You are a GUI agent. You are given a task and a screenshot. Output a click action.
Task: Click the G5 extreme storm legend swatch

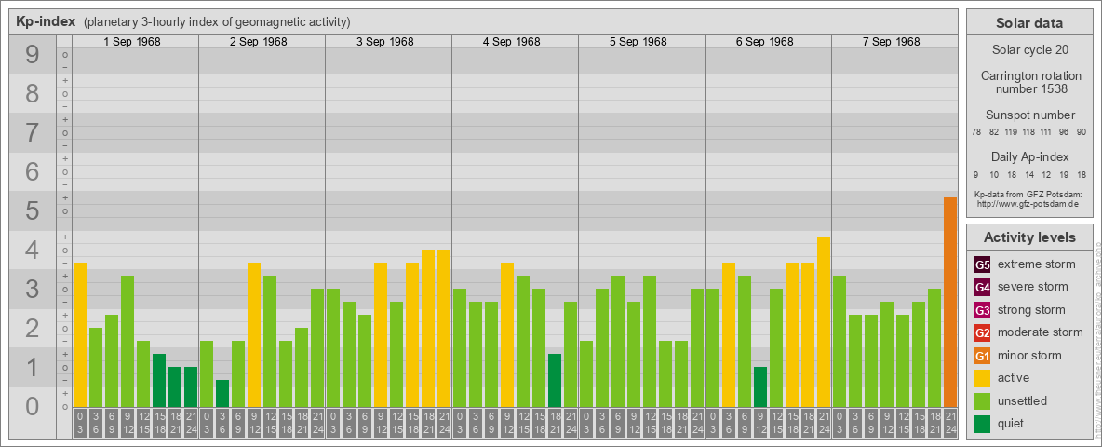tap(982, 264)
